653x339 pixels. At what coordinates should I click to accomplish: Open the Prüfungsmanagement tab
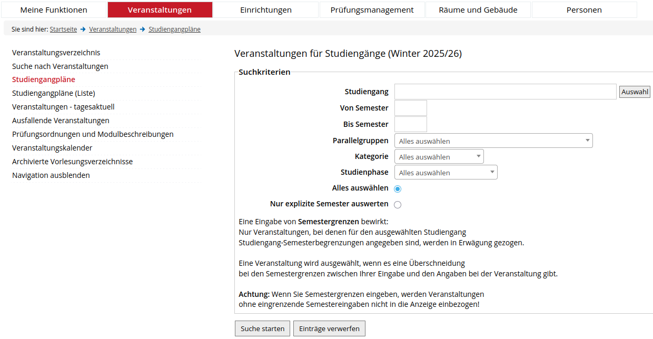[372, 9]
